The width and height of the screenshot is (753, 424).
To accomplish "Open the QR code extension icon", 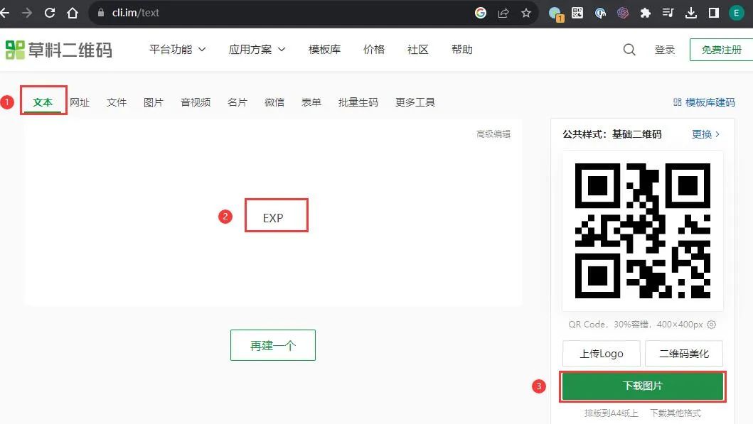I will coord(577,13).
